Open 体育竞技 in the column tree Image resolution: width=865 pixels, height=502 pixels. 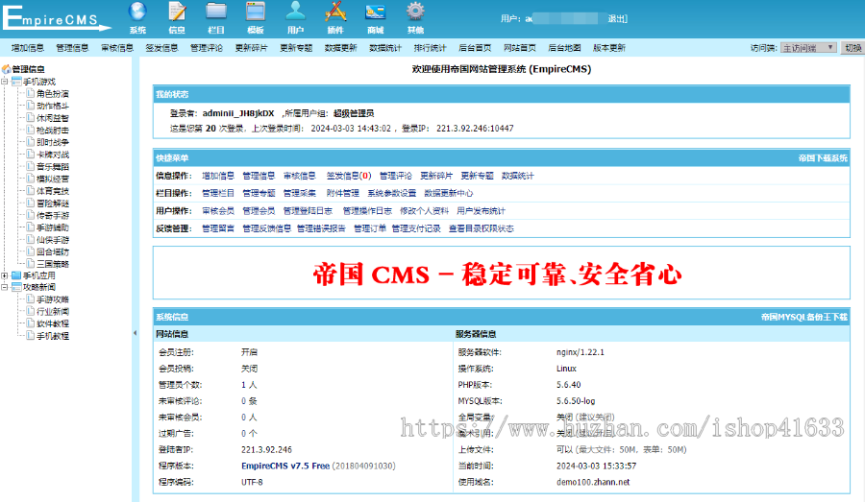53,191
